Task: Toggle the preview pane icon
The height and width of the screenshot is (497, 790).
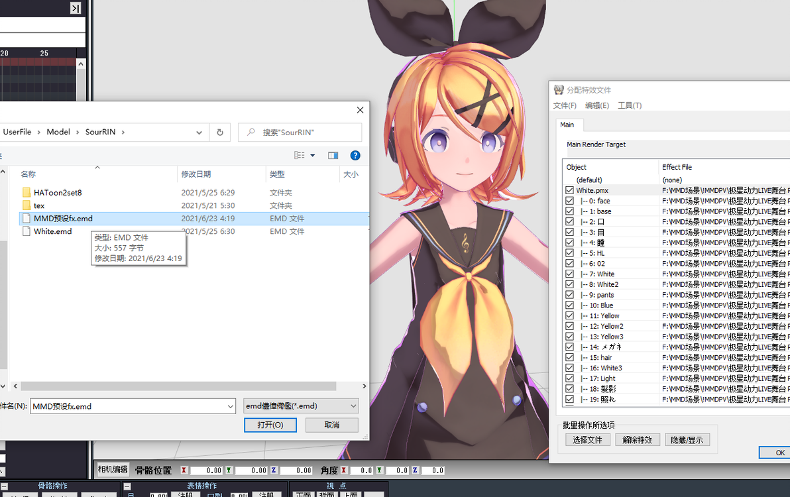Action: coord(333,156)
